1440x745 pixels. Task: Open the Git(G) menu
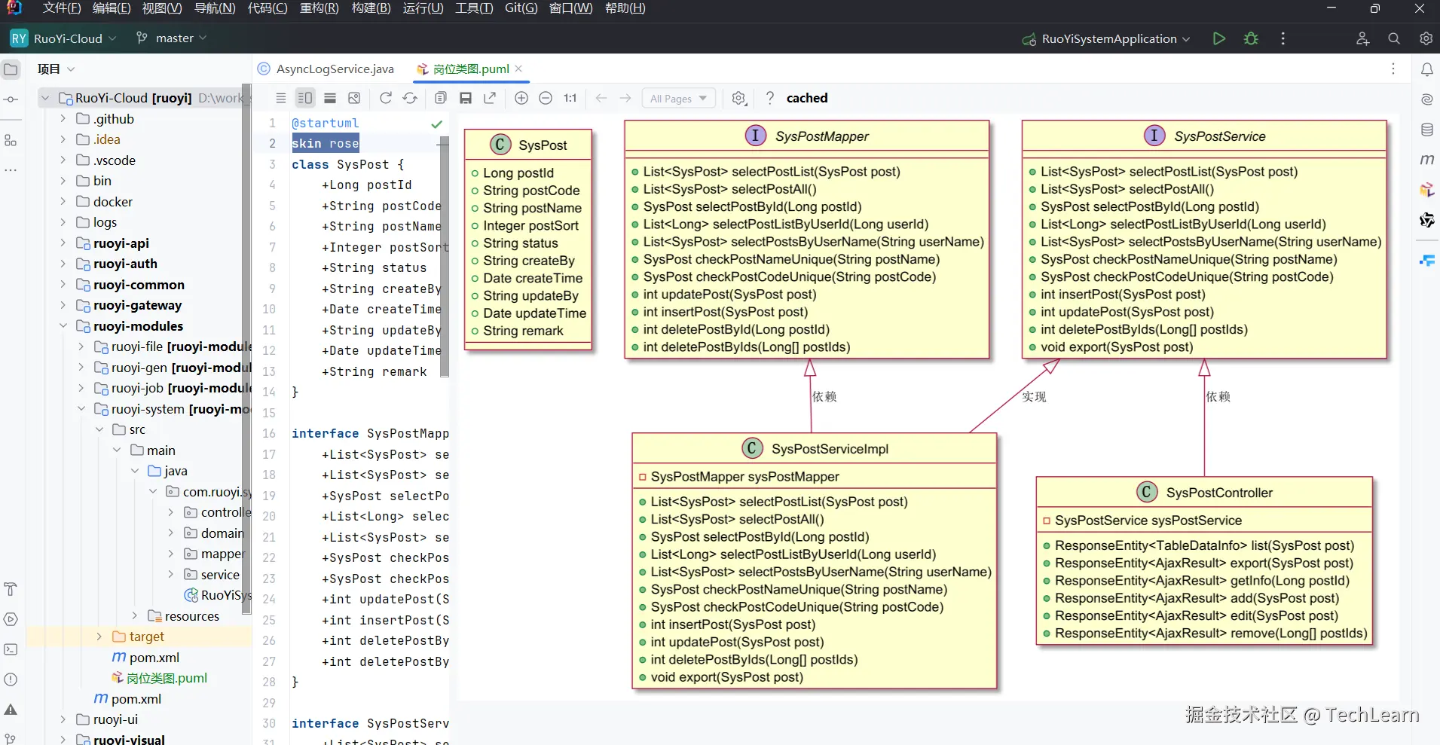[x=521, y=8]
